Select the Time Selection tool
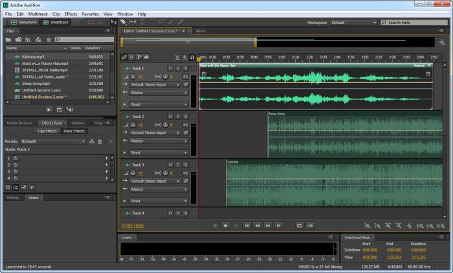 coord(142,22)
